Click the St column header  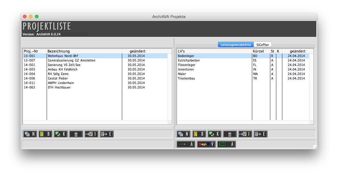coord(273,51)
